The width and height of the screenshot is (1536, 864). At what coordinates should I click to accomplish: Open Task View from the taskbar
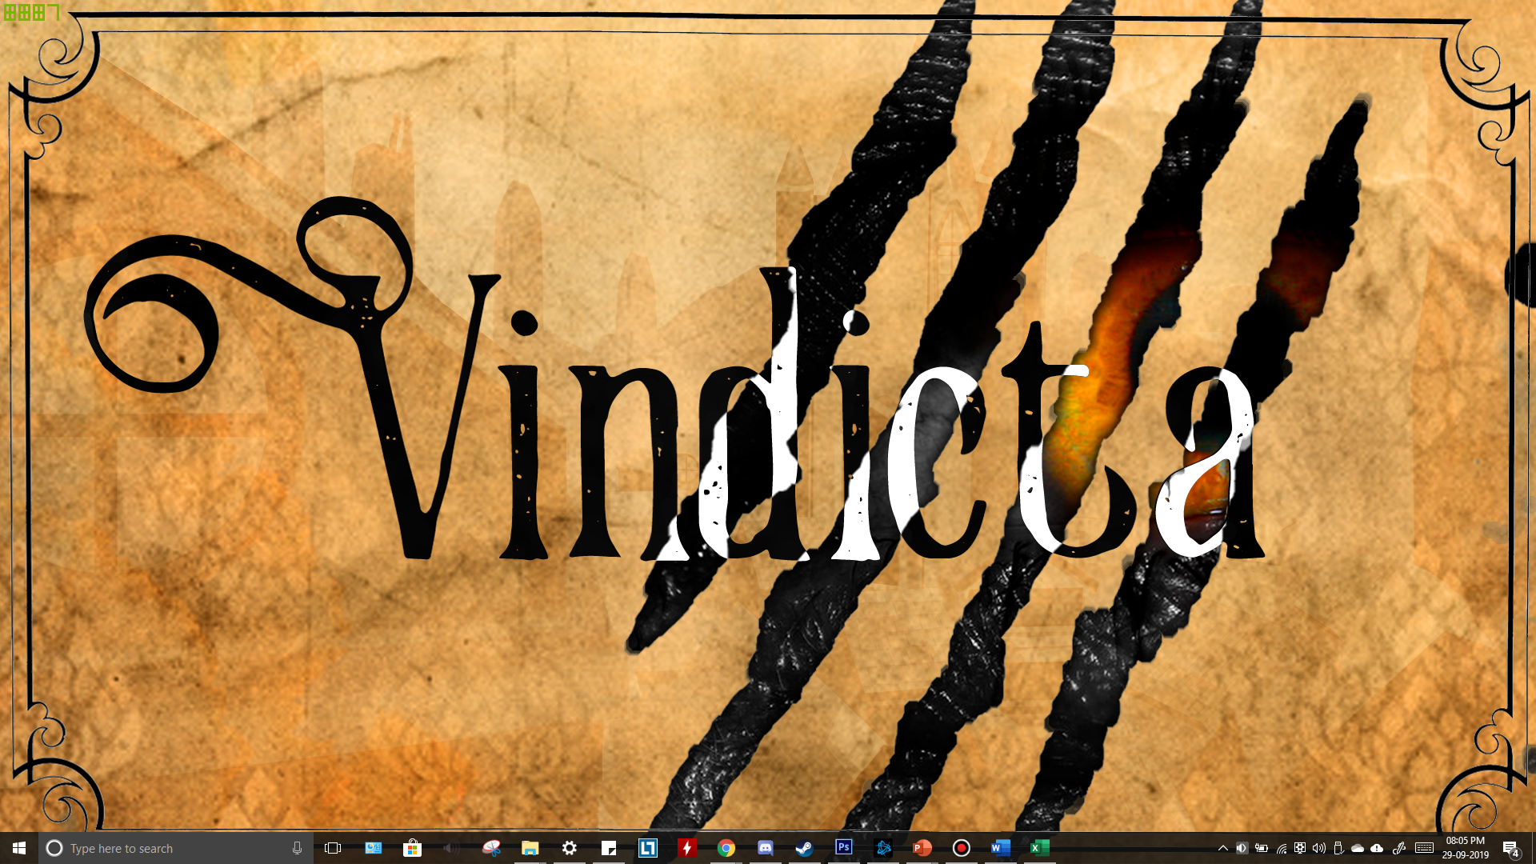click(x=333, y=848)
